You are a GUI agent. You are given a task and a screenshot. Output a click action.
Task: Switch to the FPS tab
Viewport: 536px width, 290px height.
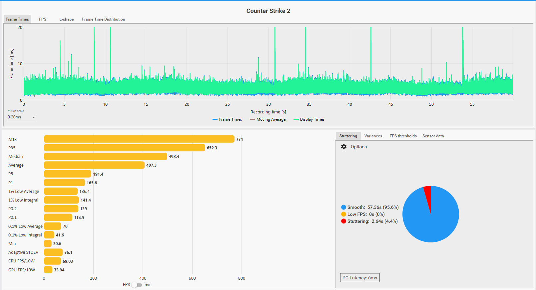43,19
